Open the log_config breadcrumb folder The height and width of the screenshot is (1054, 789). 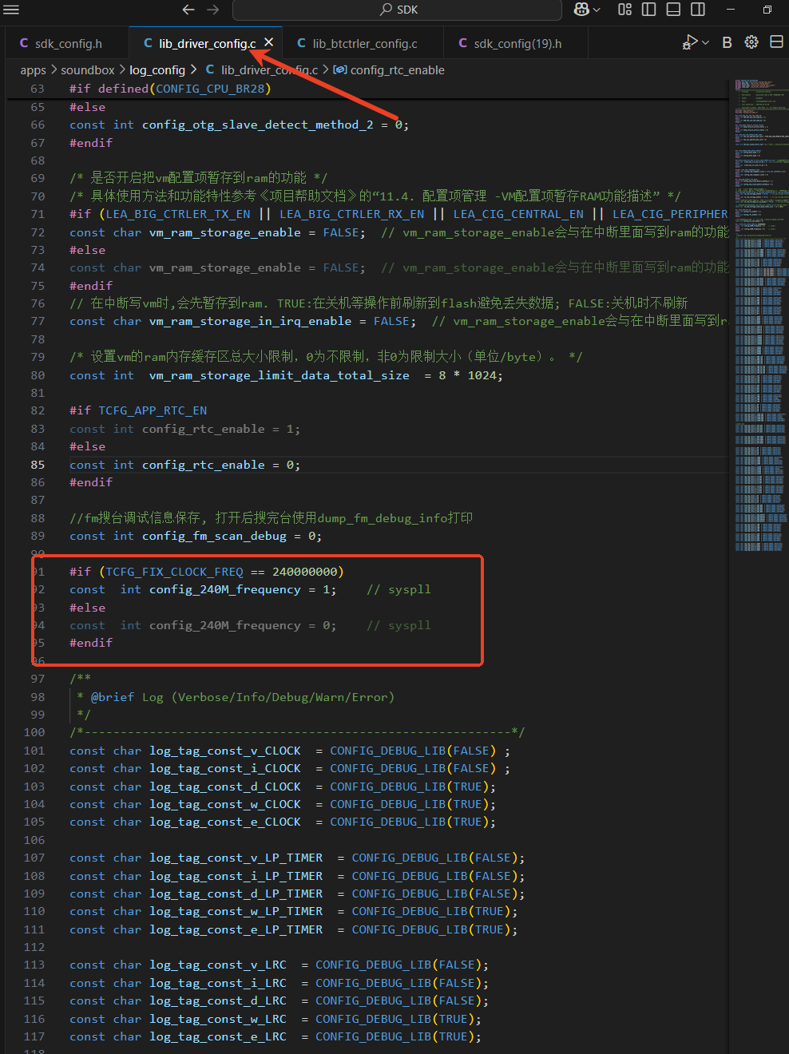pyautogui.click(x=157, y=70)
